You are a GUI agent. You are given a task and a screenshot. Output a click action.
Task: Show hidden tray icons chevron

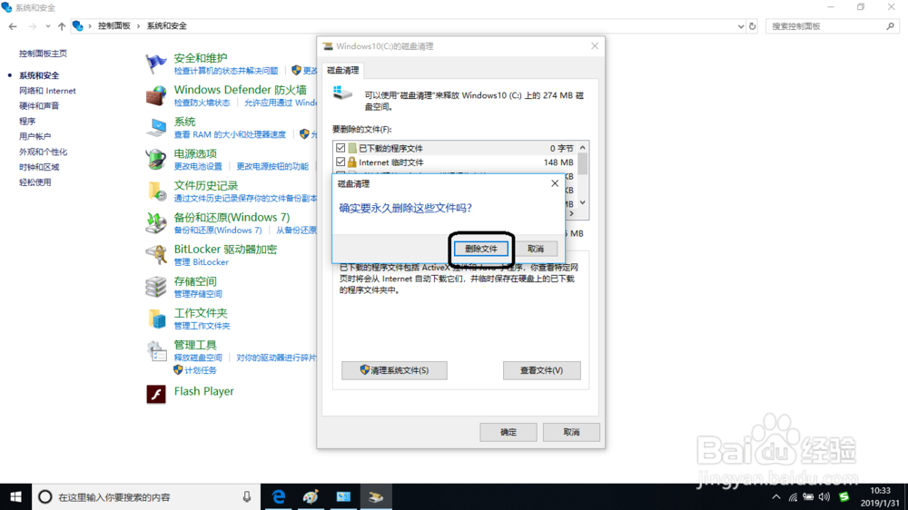[x=776, y=496]
